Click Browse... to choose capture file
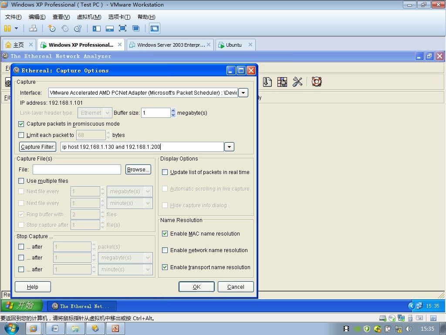446x335 pixels. 138,170
